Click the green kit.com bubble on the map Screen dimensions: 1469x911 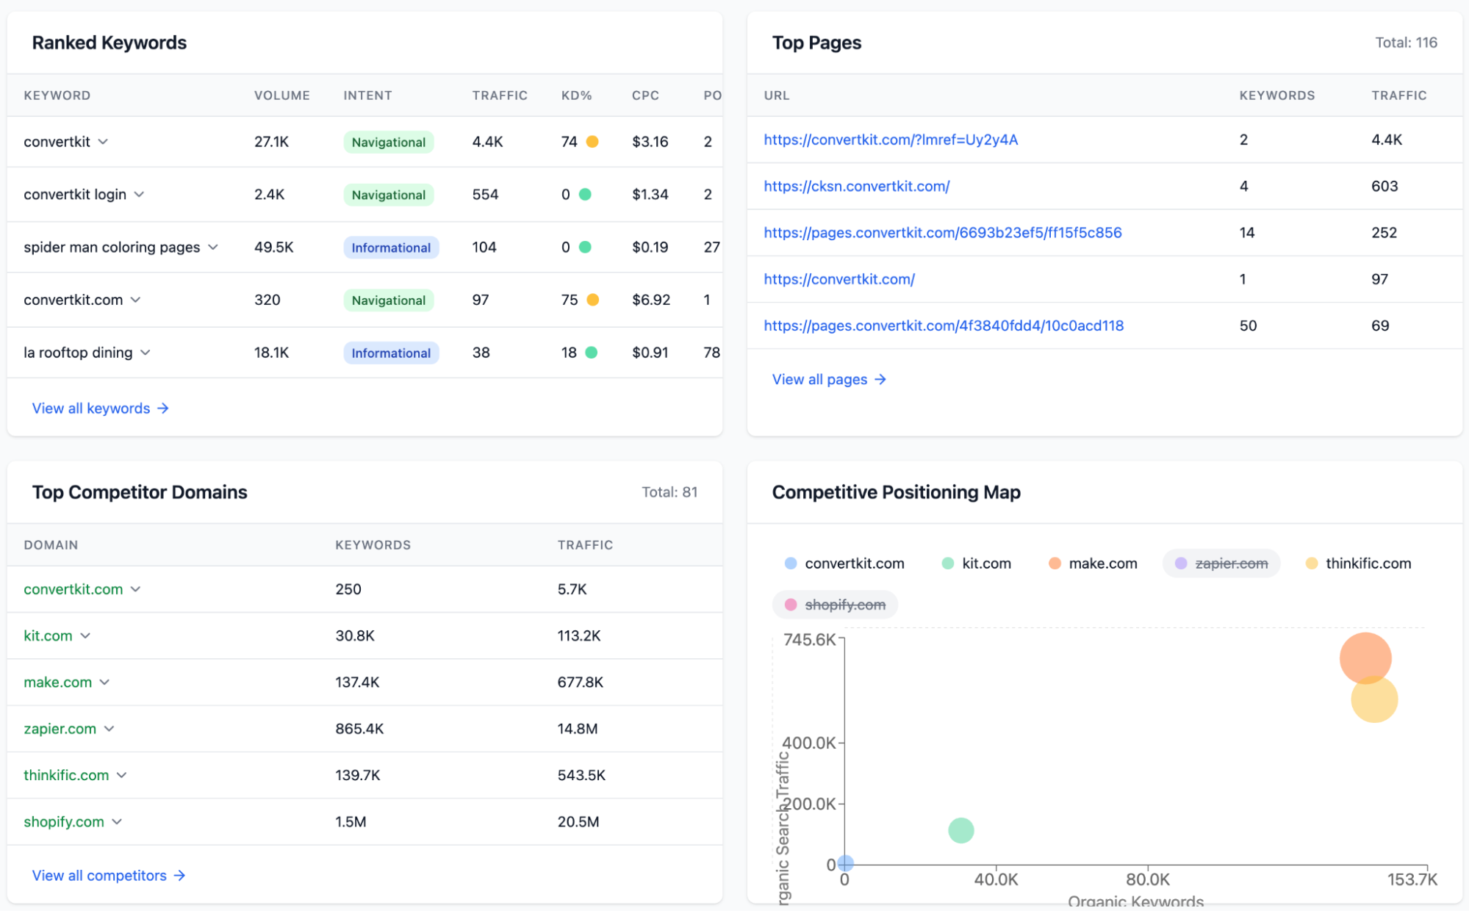tap(960, 829)
